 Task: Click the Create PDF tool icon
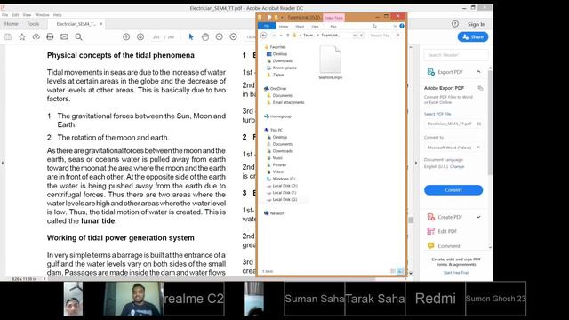[430, 217]
